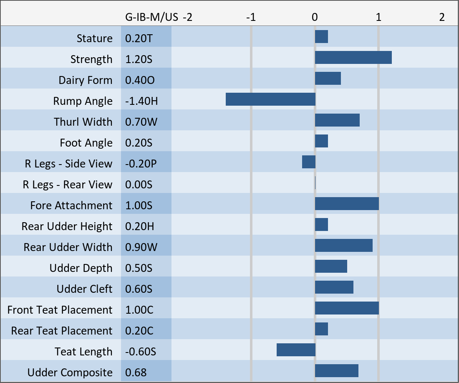The image size is (459, 383).
Task: Select the Stature row label
Action: pyautogui.click(x=95, y=38)
